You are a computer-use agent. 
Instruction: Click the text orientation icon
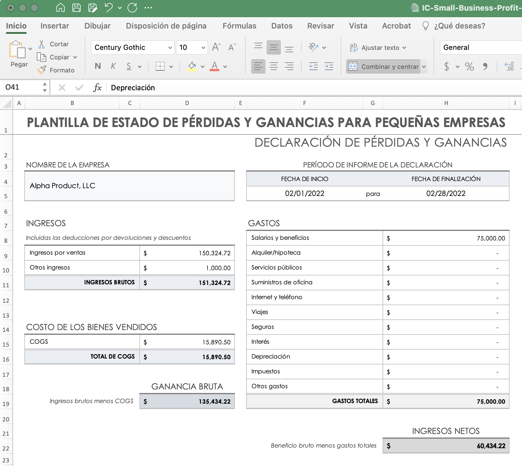[313, 47]
